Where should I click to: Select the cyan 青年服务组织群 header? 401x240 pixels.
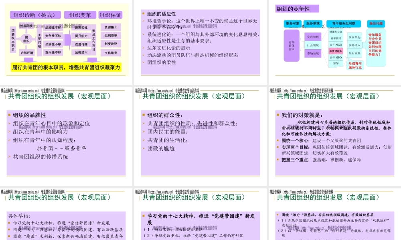click(344, 24)
